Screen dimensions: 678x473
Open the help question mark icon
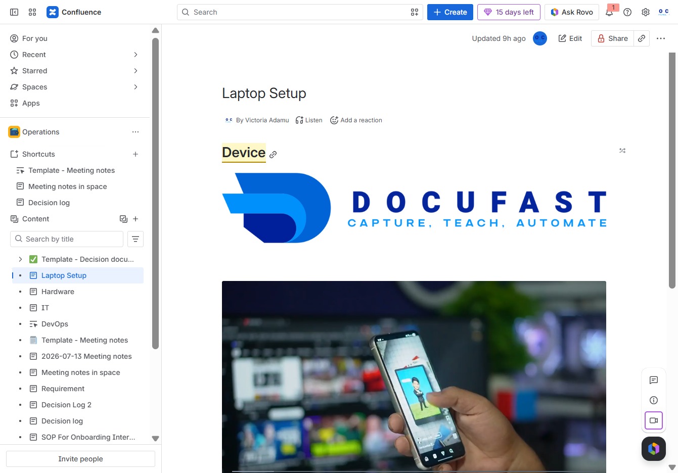point(627,12)
